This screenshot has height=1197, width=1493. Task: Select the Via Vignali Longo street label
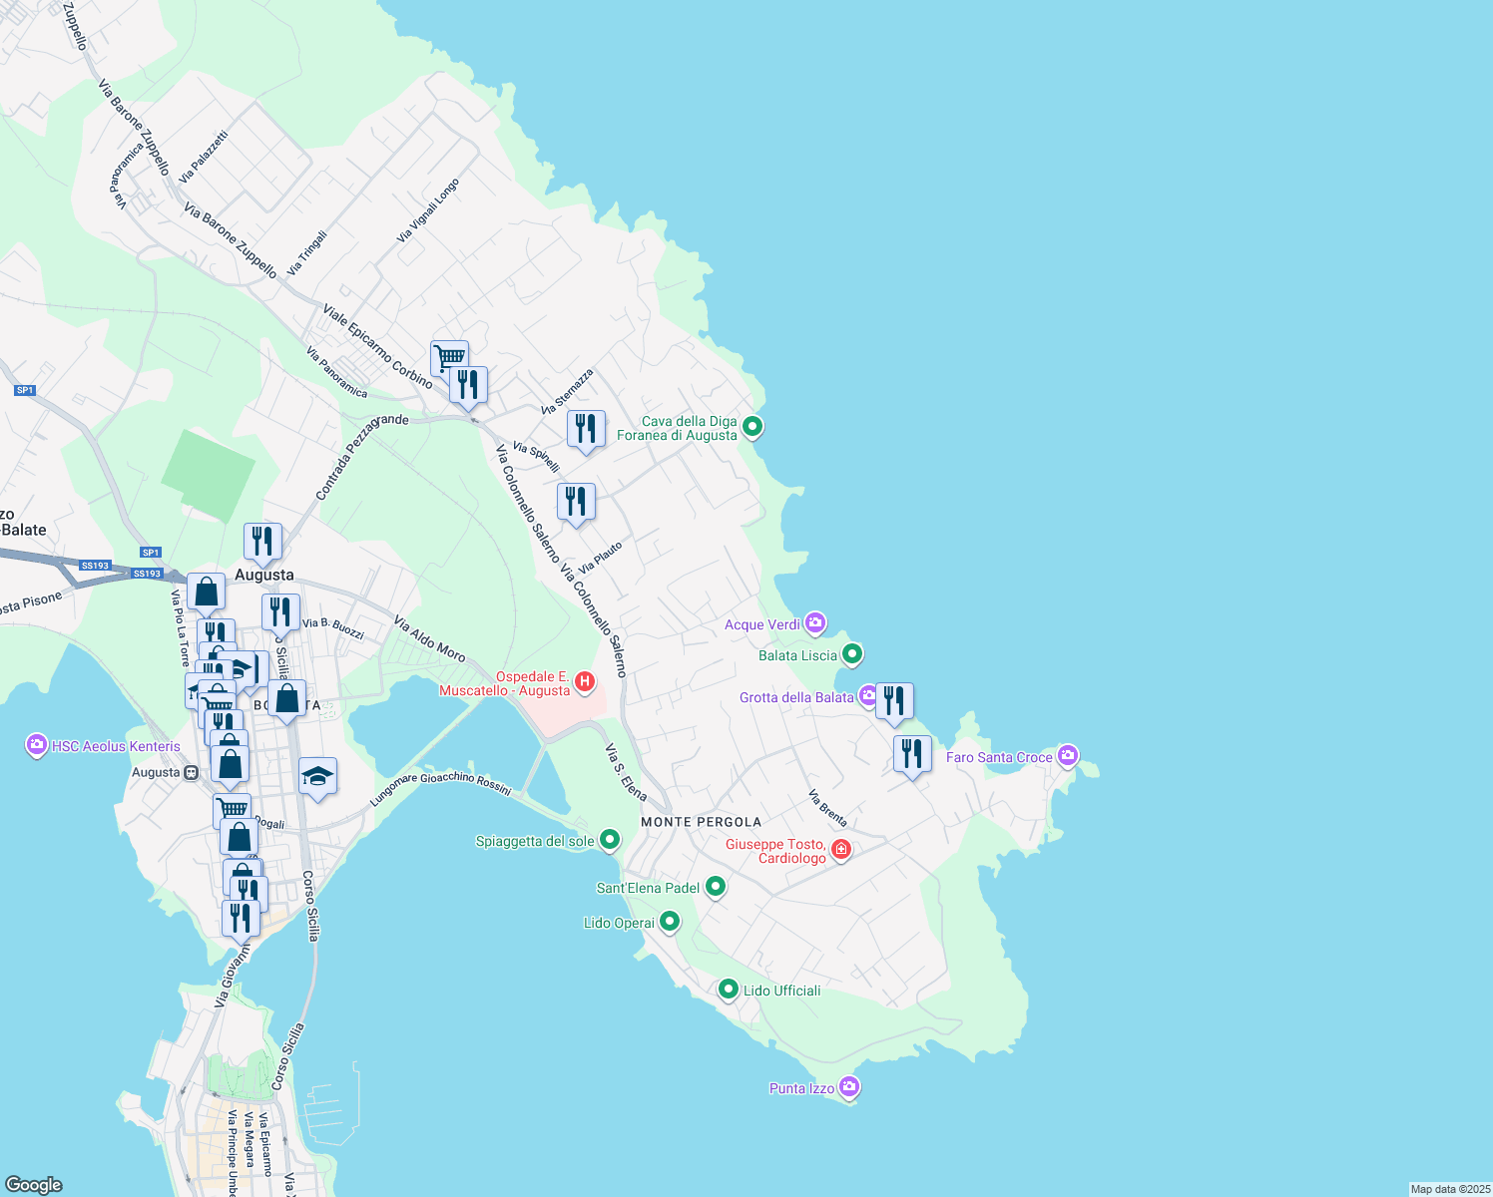428,210
